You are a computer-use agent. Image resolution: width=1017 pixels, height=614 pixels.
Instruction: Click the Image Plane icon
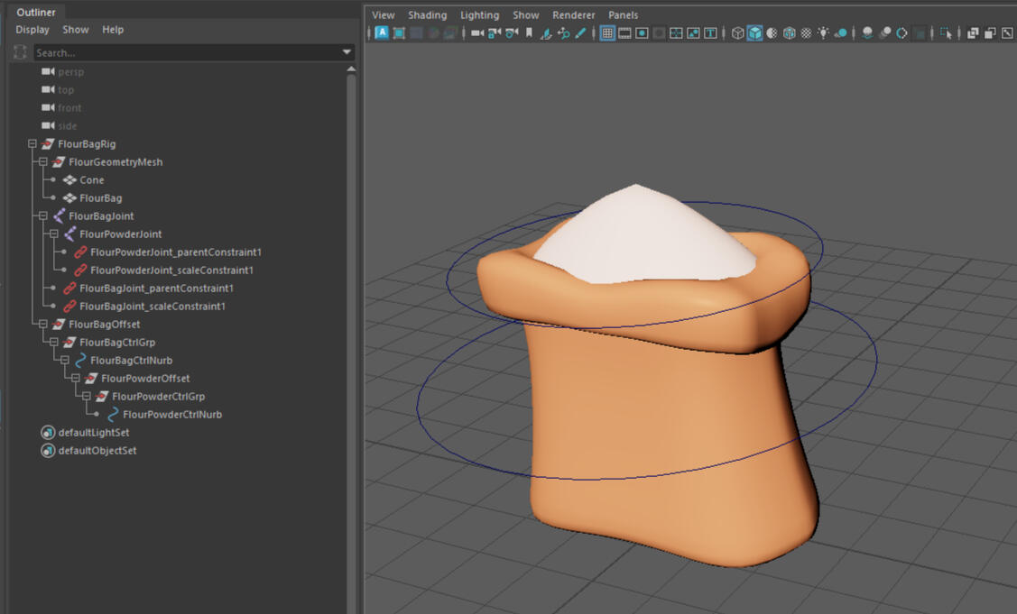point(546,33)
